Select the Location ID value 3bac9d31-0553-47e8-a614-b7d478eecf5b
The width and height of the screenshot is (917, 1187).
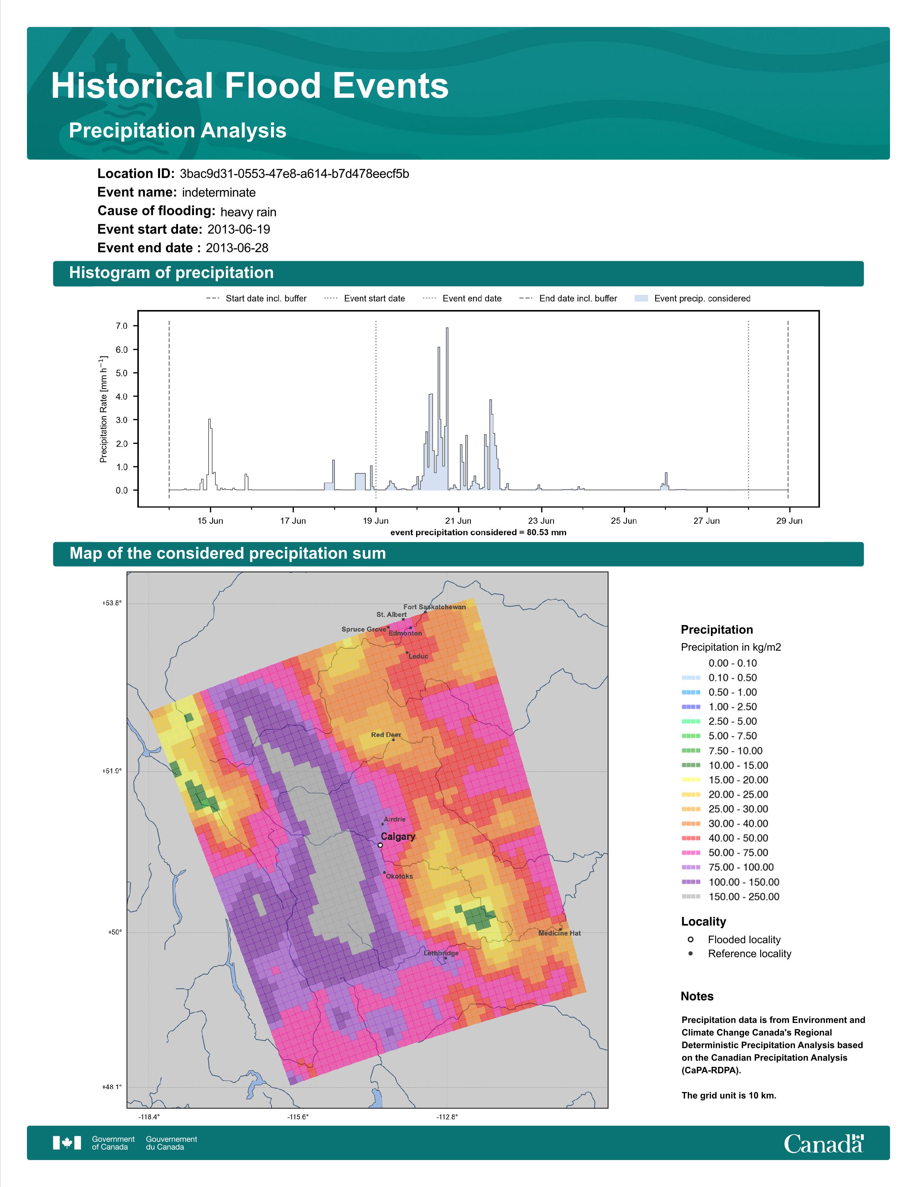click(x=295, y=174)
